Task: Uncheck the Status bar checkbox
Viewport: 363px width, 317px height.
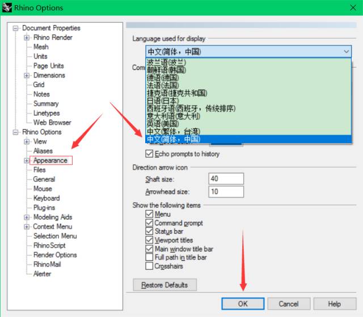Action: pyautogui.click(x=149, y=232)
